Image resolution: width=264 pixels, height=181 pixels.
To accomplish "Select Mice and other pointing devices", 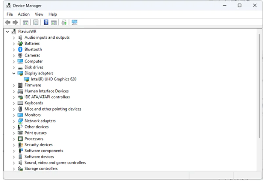I will point(53,109).
